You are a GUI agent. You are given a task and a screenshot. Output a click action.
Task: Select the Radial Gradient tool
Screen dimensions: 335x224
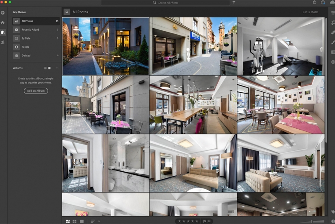(333, 62)
